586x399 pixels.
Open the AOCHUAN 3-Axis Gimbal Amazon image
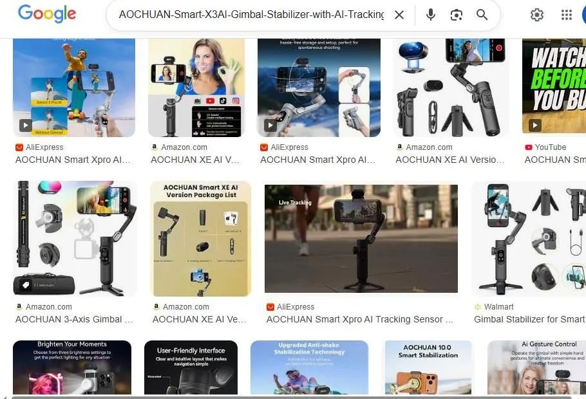(x=75, y=239)
